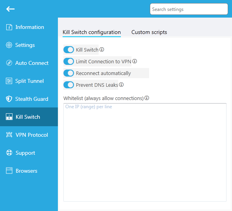This screenshot has width=232, height=211.
Task: Click the Stealth Guard shield icon
Action: [x=9, y=99]
